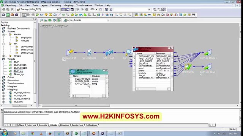The width and height of the screenshot is (243, 136).
Task: Open the 100% zoom dropdown
Action: pos(96,9)
